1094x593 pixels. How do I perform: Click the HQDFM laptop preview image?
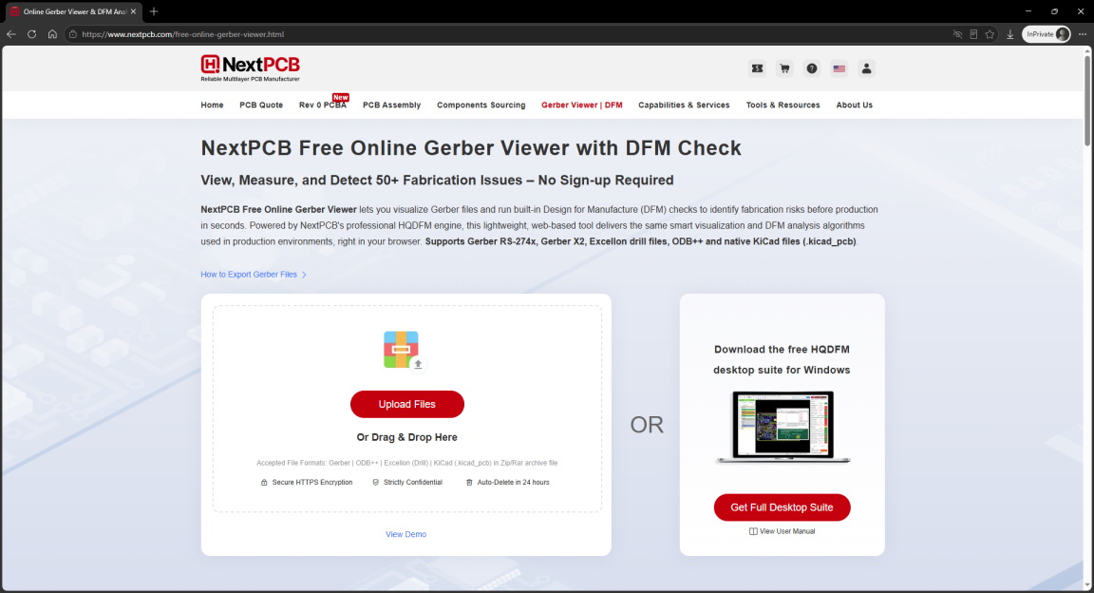(783, 428)
